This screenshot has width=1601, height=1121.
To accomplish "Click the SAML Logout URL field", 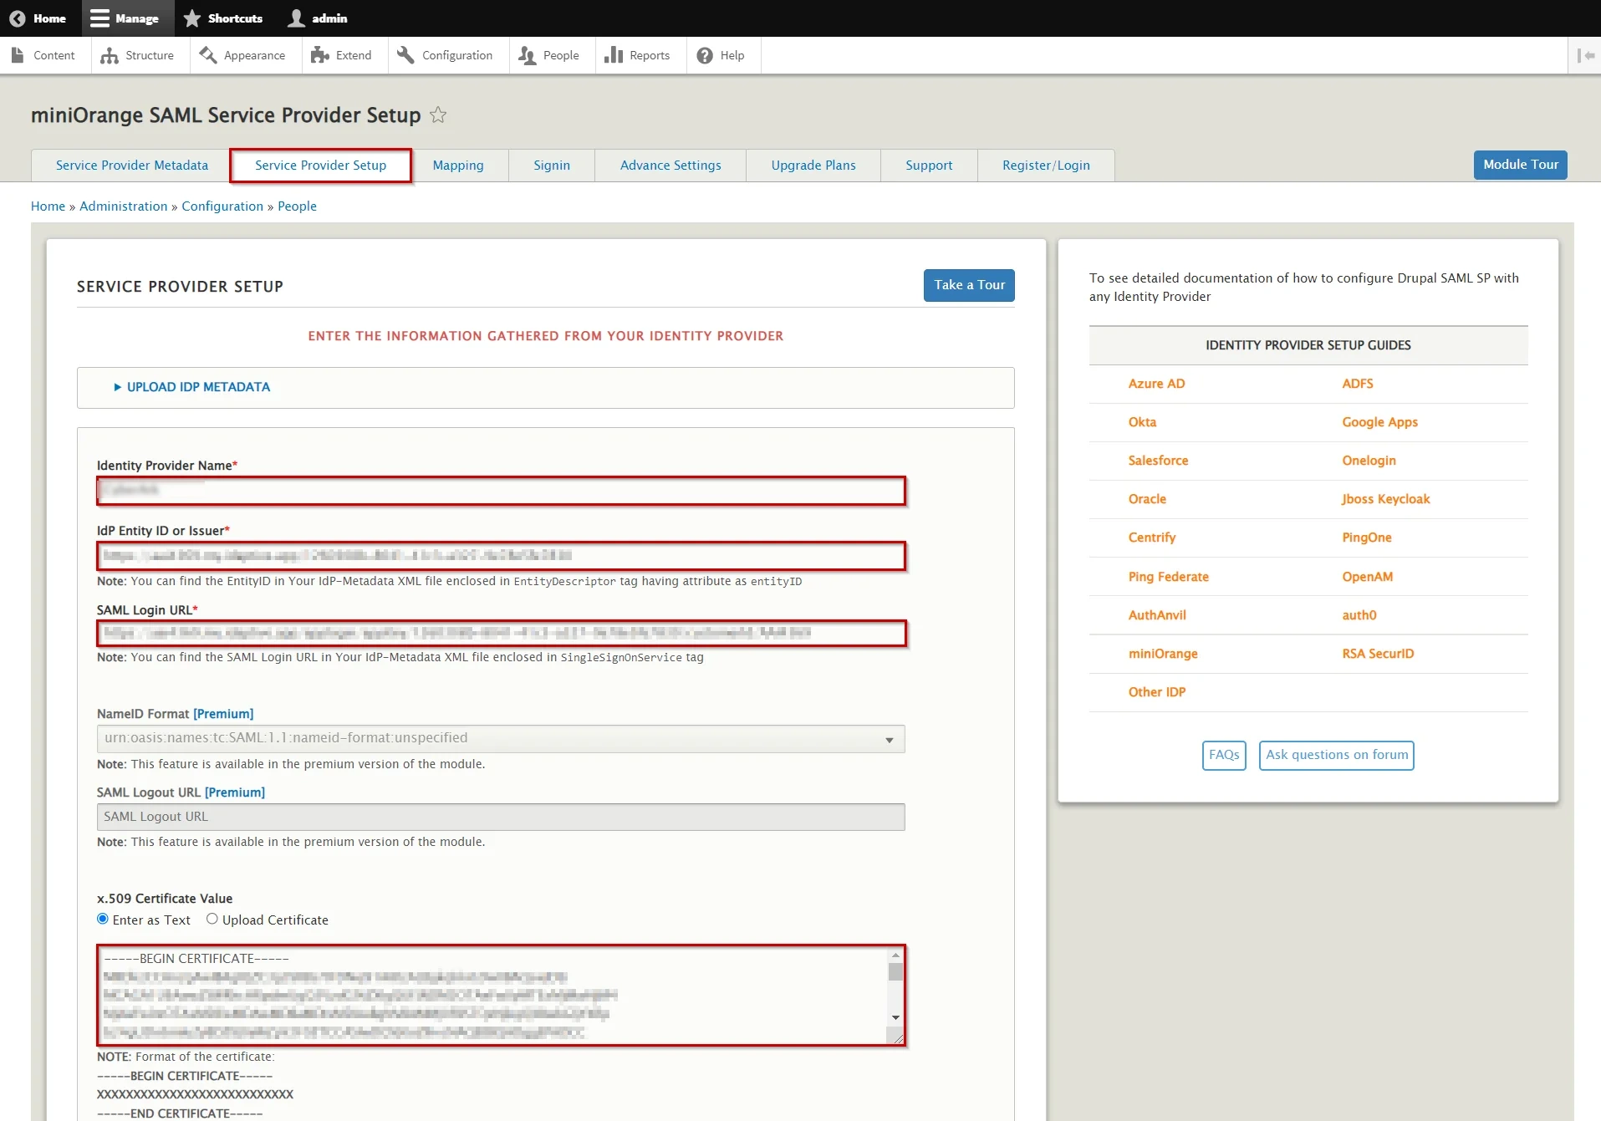I will [x=501, y=818].
